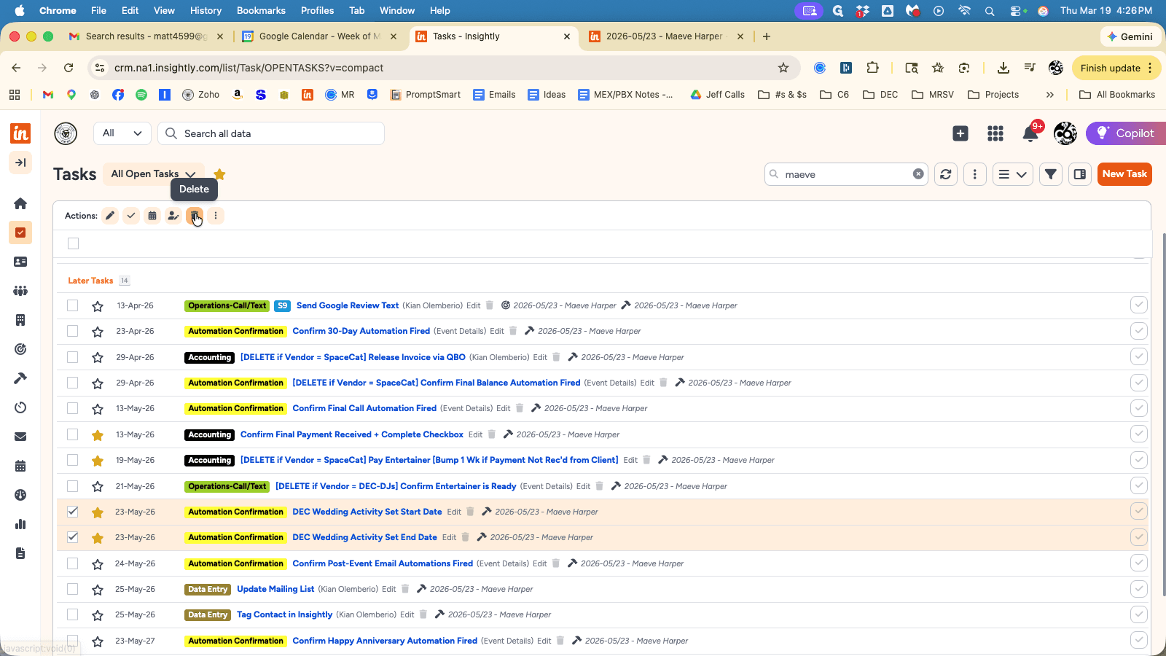Open the Confirm Final Call Automation Fired link
Viewport: 1166px width, 656px height.
tap(364, 408)
